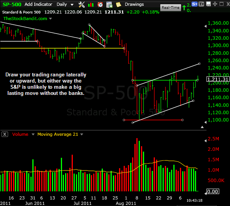Click the 1,211.31 current price marker
This screenshot has height=206, width=230.
218,79
